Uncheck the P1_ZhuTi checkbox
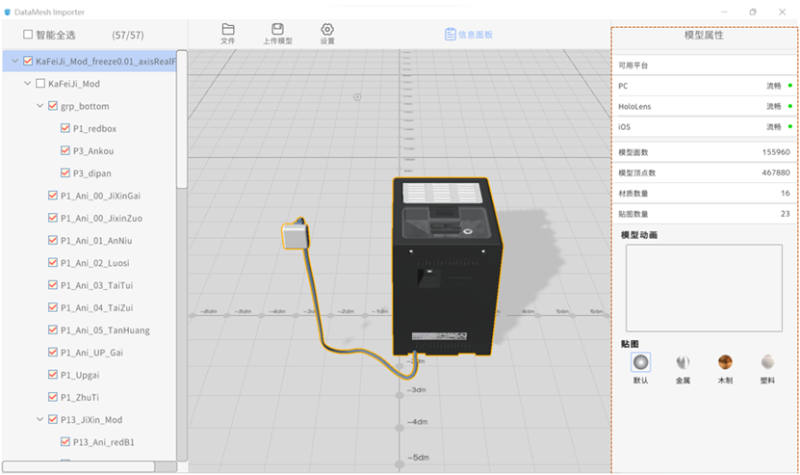Viewport: 800px width, 475px height. pyautogui.click(x=53, y=397)
